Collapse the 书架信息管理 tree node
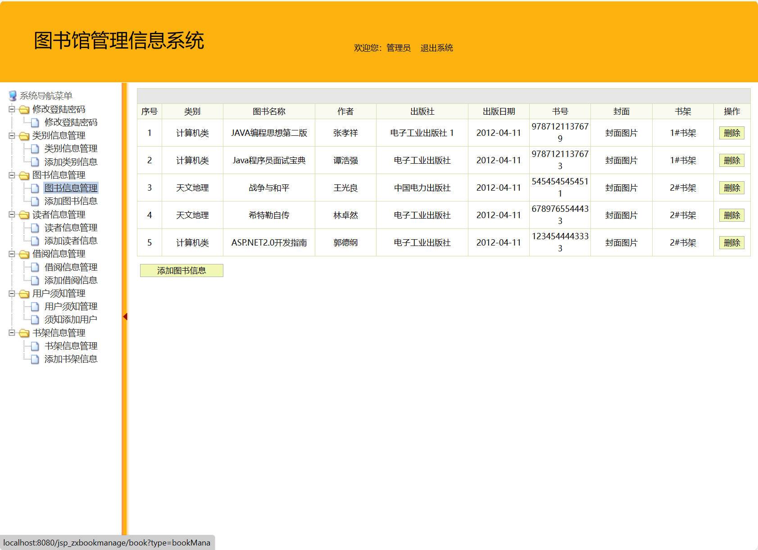The height and width of the screenshot is (550, 758). tap(11, 333)
